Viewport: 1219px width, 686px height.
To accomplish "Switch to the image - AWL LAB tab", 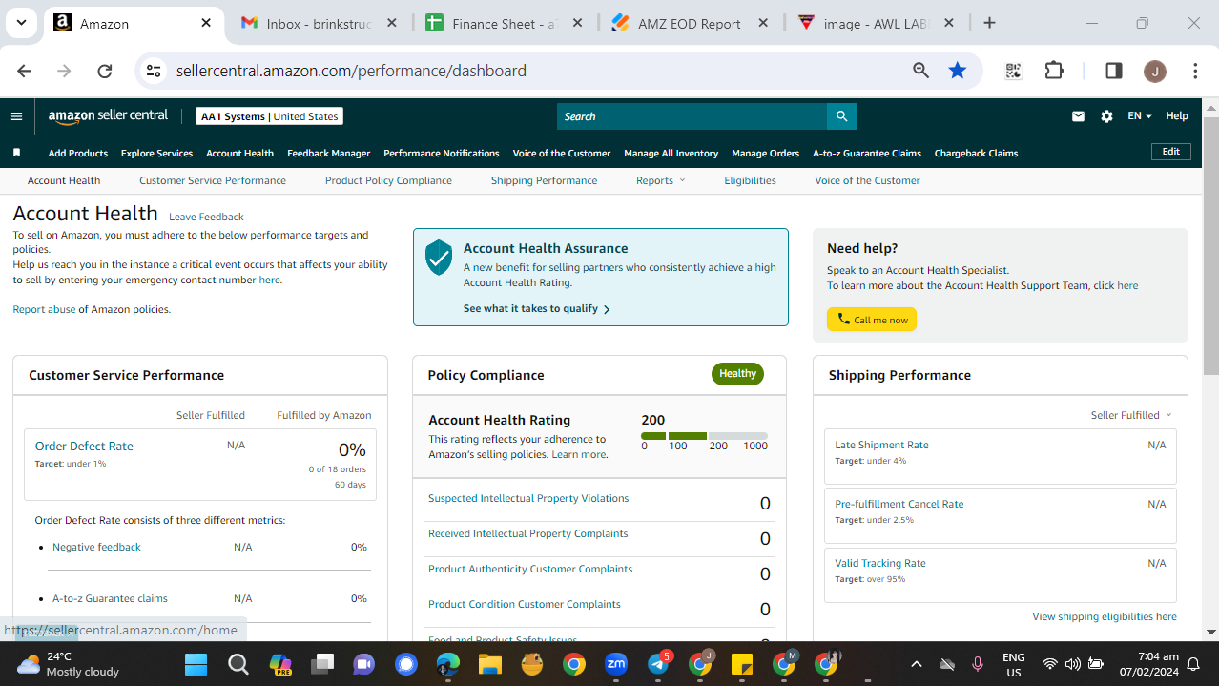I will point(876,23).
